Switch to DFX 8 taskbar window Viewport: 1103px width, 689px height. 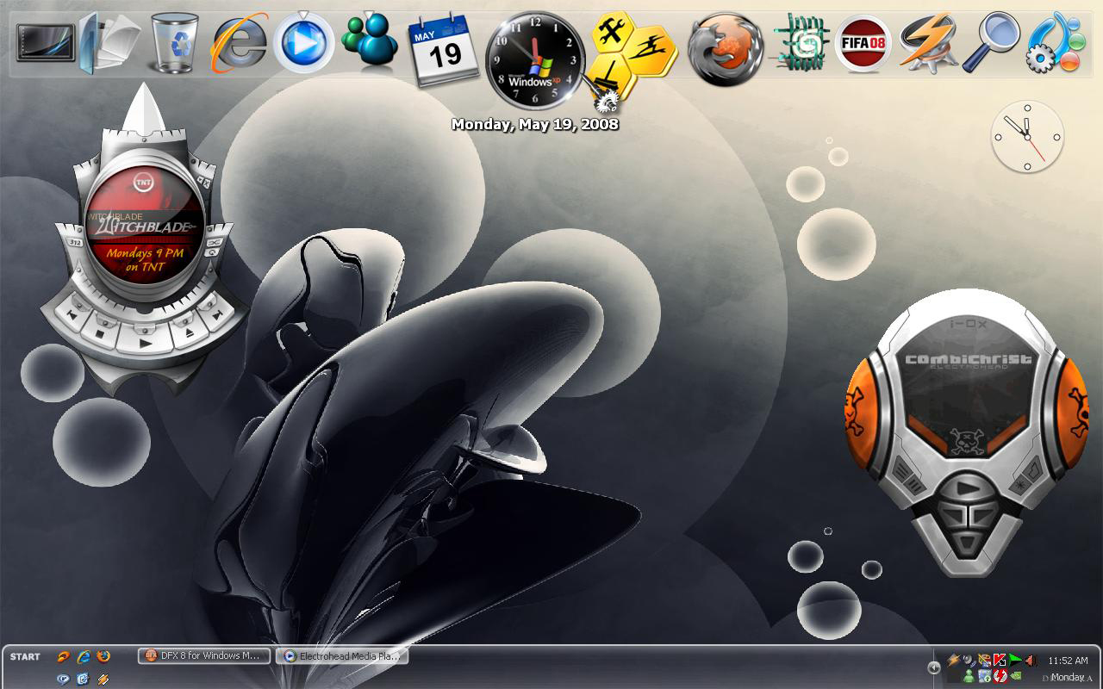pos(204,655)
